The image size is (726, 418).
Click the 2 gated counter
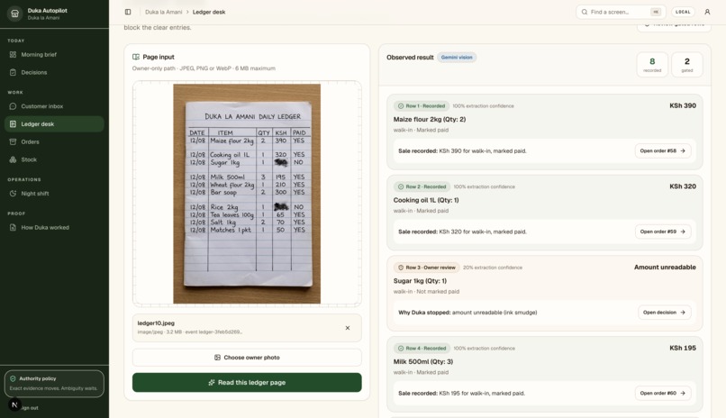coord(686,64)
